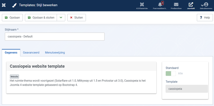The height and width of the screenshot is (106, 214).
Task: Open the Help button
Action: (205, 18)
